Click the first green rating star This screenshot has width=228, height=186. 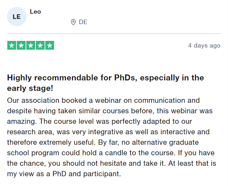click(12, 45)
